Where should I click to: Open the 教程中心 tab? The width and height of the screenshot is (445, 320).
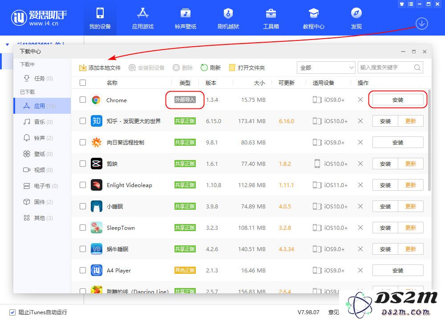coord(314,18)
